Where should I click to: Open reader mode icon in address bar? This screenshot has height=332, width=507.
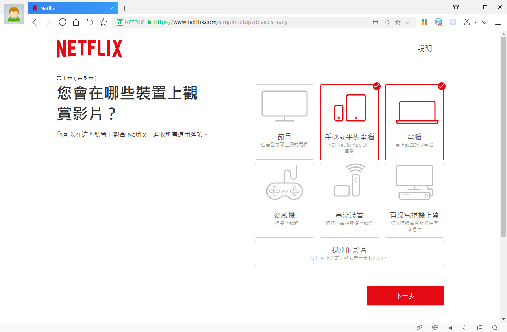point(376,22)
